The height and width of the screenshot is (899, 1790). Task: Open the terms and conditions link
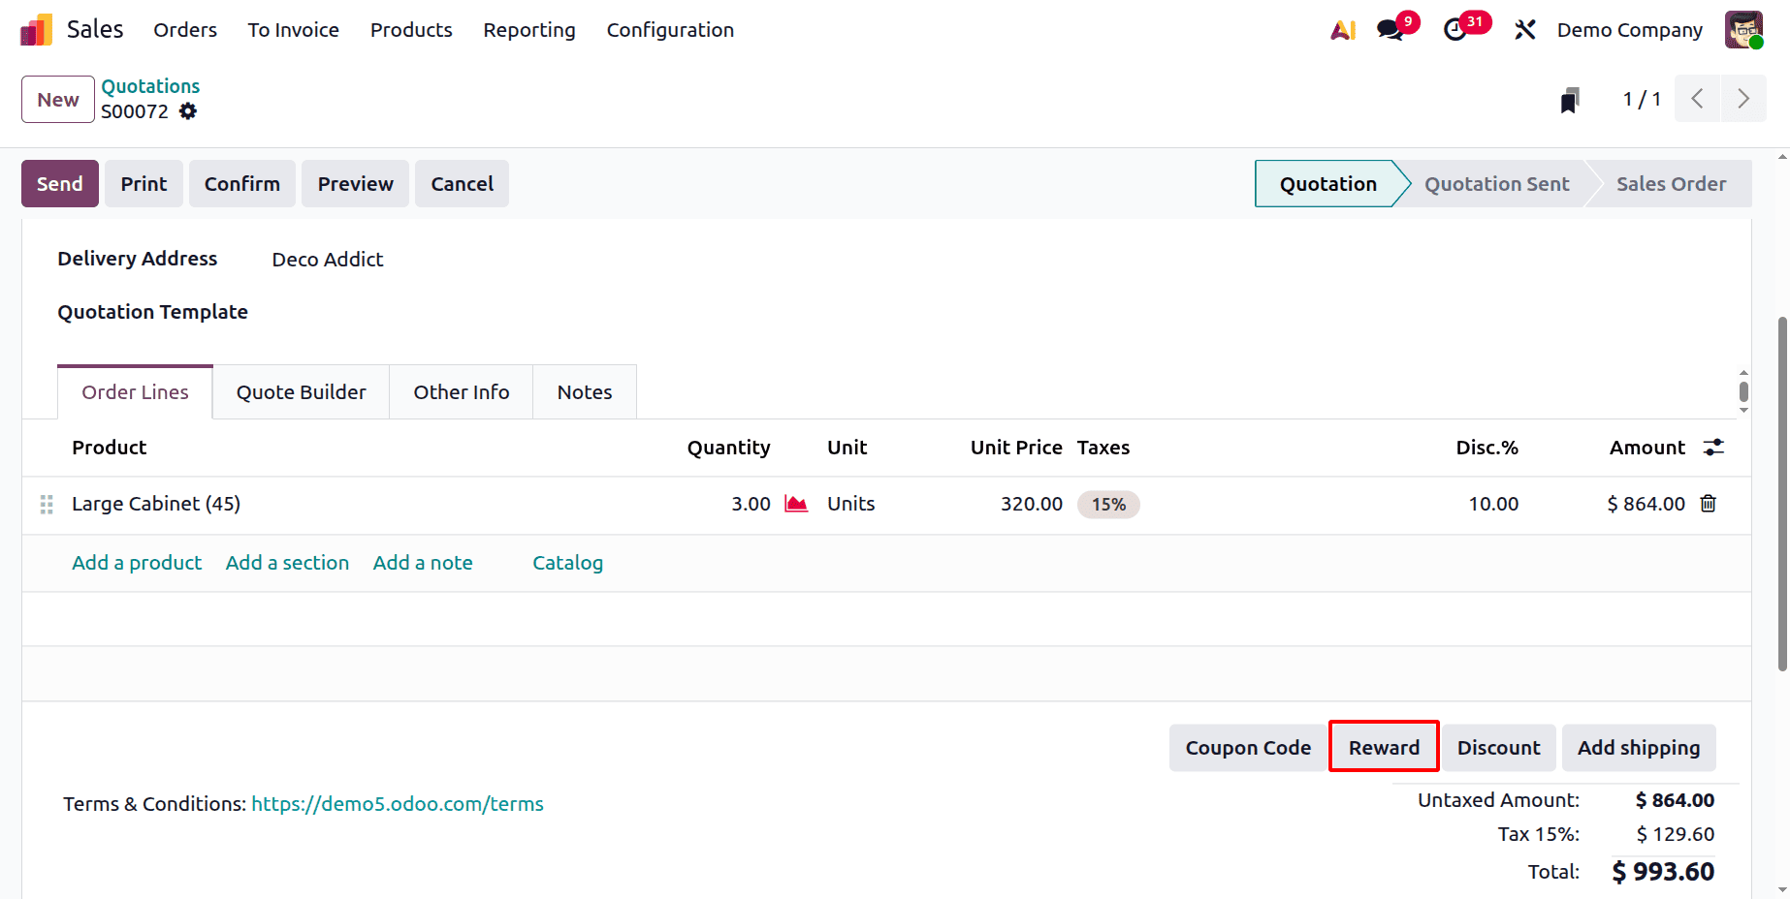tap(398, 803)
